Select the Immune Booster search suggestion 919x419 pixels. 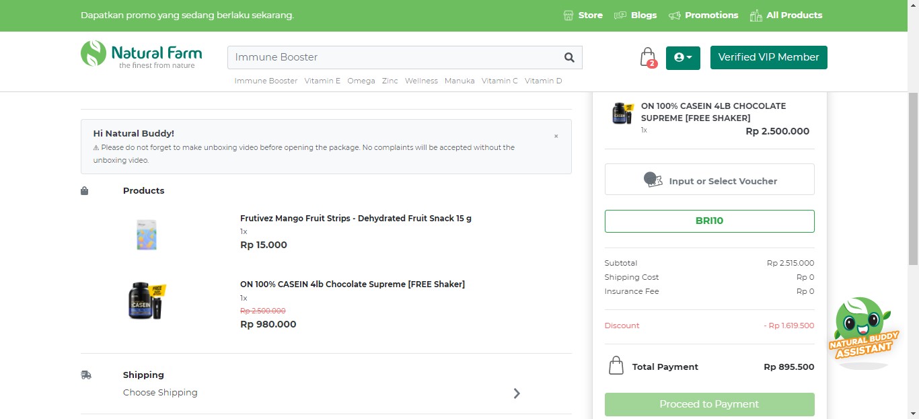[x=266, y=81]
